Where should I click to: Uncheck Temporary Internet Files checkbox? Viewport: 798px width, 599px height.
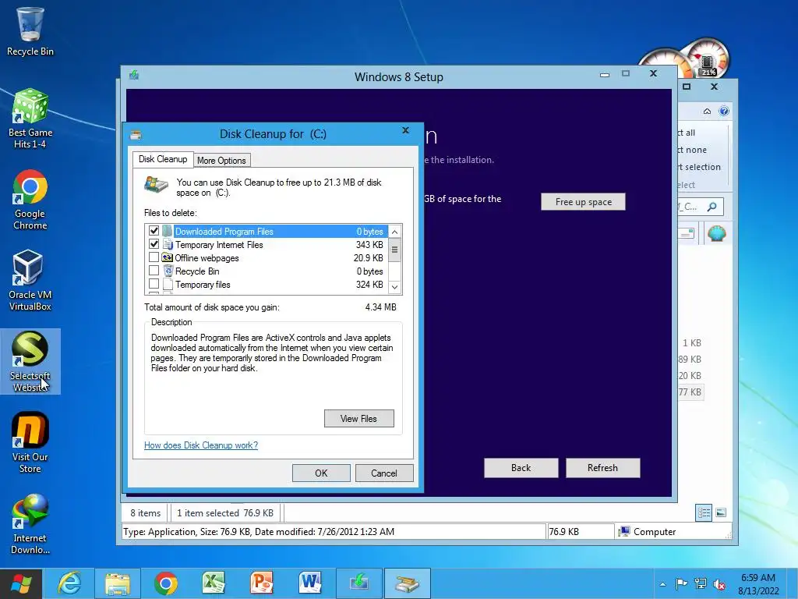154,244
